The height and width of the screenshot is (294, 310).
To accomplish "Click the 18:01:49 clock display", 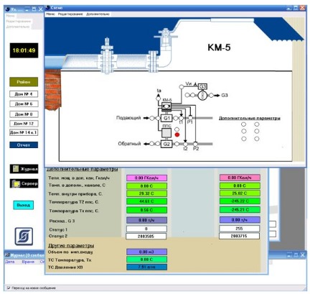I will click(24, 50).
